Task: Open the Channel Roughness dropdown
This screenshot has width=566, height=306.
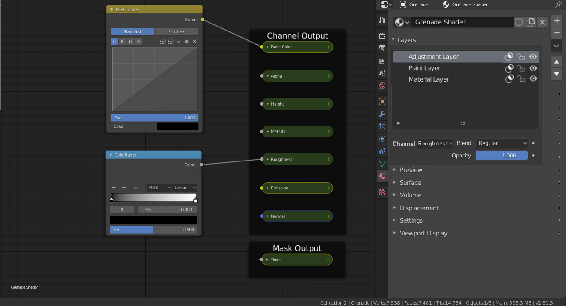Action: click(435, 143)
